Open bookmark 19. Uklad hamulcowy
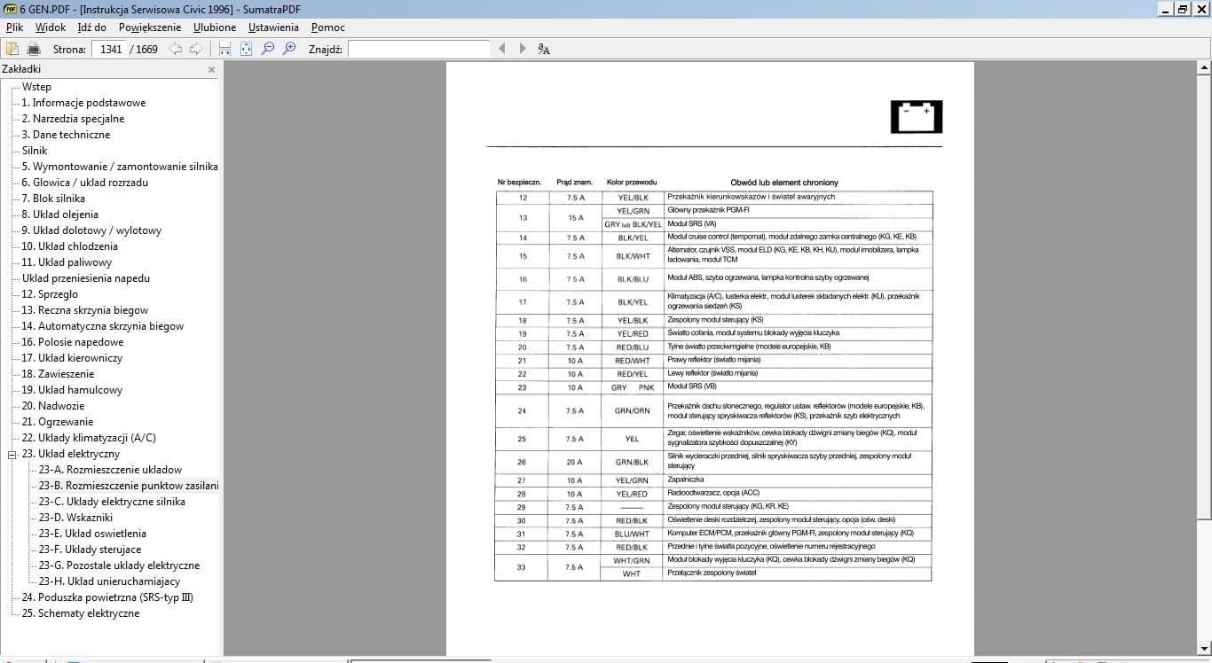 tap(72, 390)
